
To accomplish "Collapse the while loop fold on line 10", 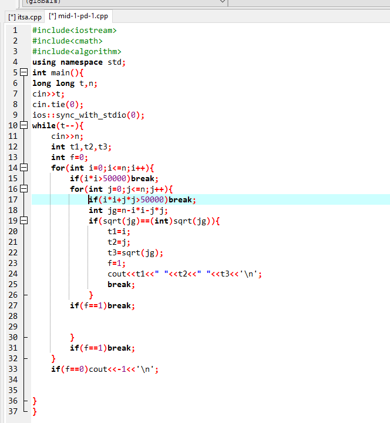I will pyautogui.click(x=24, y=125).
